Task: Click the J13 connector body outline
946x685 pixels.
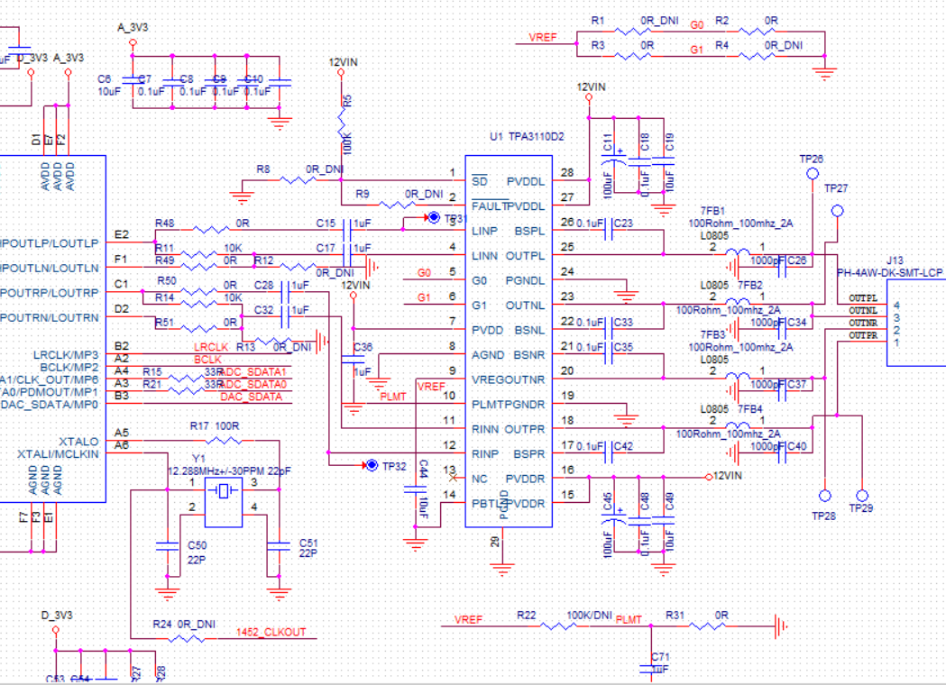Action: pos(916,323)
